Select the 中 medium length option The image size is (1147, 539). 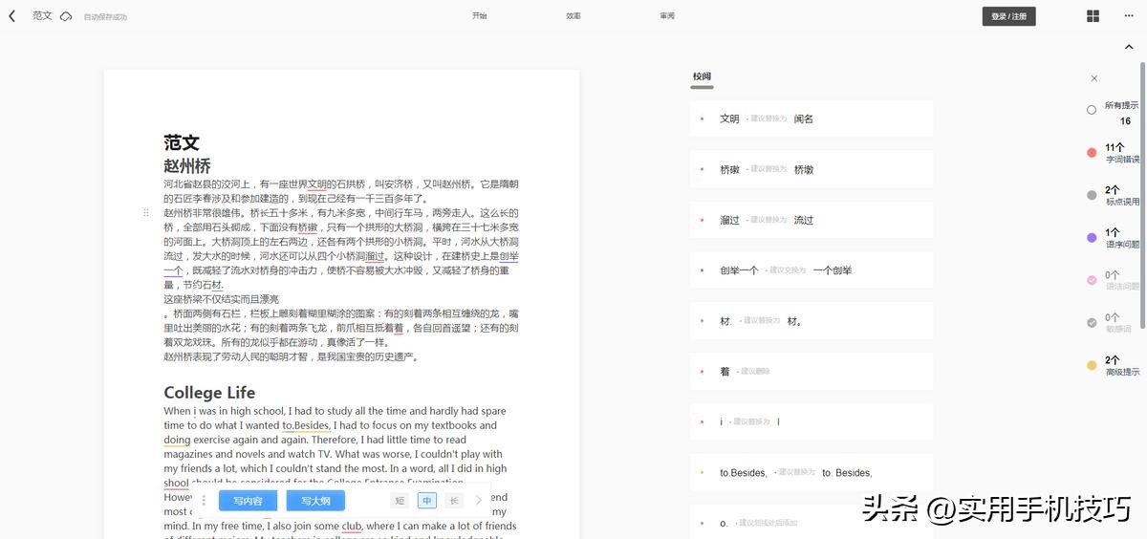click(426, 501)
